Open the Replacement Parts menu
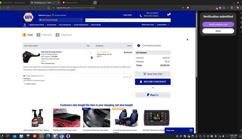Screen dimensions: 242x139 coord(37,25)
